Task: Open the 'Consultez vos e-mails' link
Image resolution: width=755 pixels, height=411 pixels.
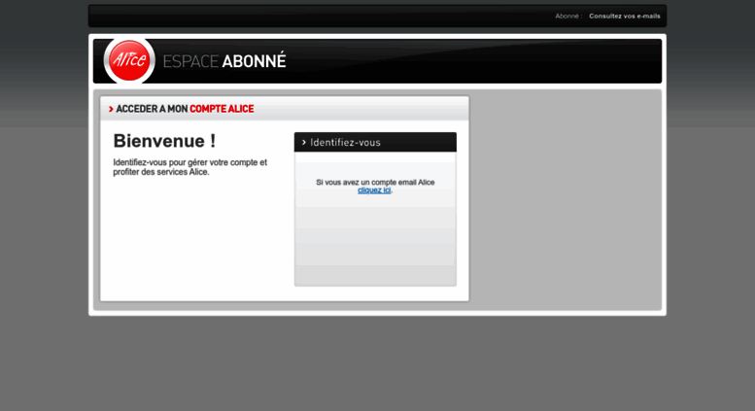Action: (625, 16)
